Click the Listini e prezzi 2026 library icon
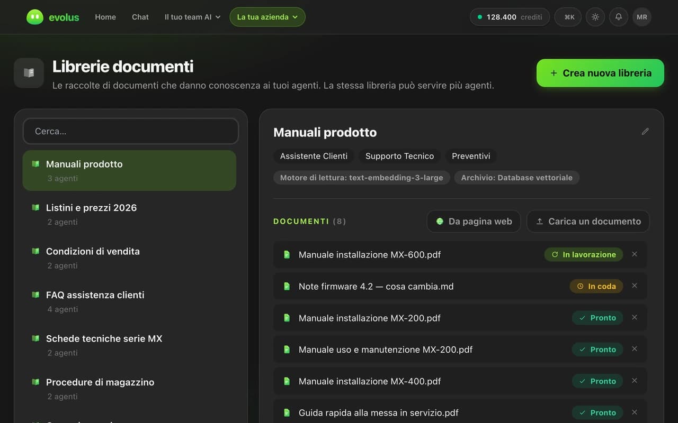Screen dimensions: 678x423 click(35, 208)
